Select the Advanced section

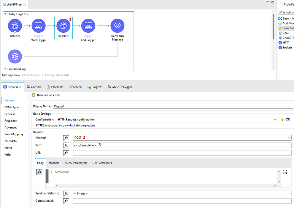tap(11, 127)
